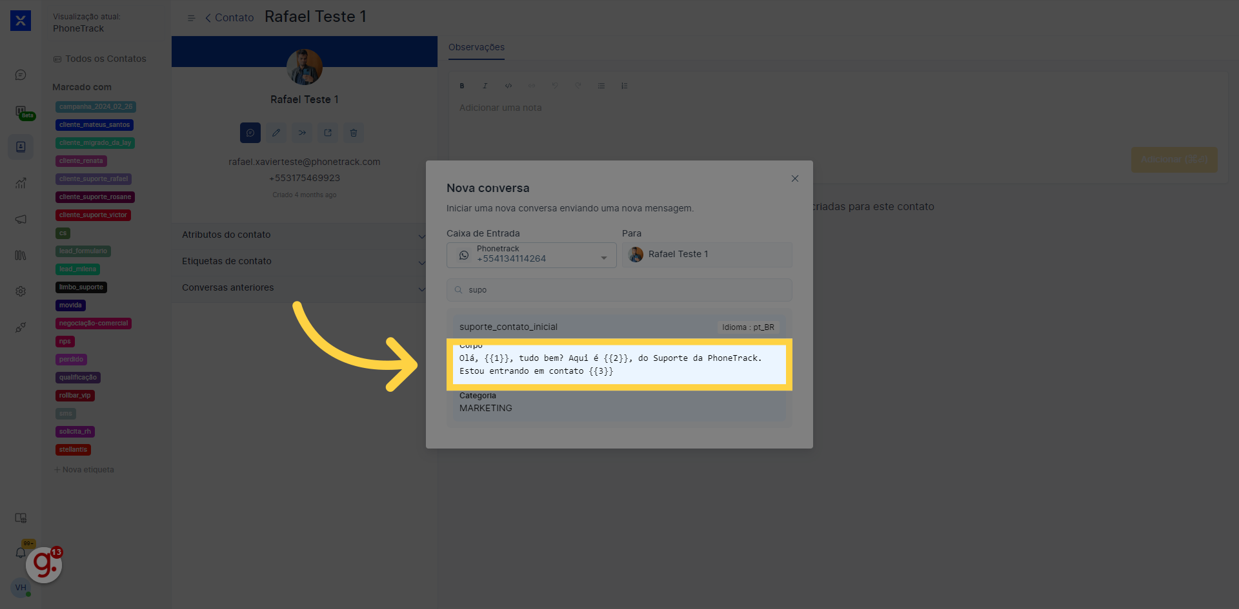1239x609 pixels.
Task: Click Rafael Teste 1 profile photo
Action: (x=305, y=67)
